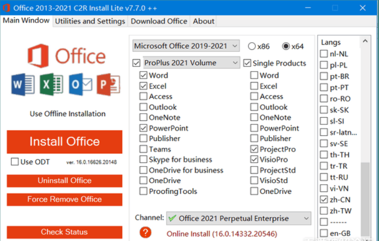
Task: Click the Langs list scroll up arrow
Action: tap(365, 41)
